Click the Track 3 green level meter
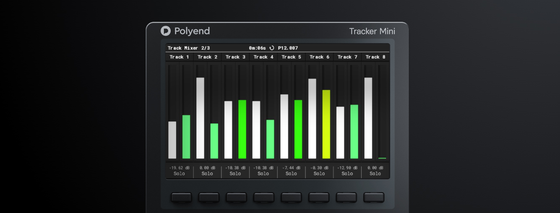 point(242,129)
